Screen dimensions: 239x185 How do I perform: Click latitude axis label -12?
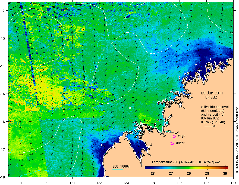(x=3, y=11)
